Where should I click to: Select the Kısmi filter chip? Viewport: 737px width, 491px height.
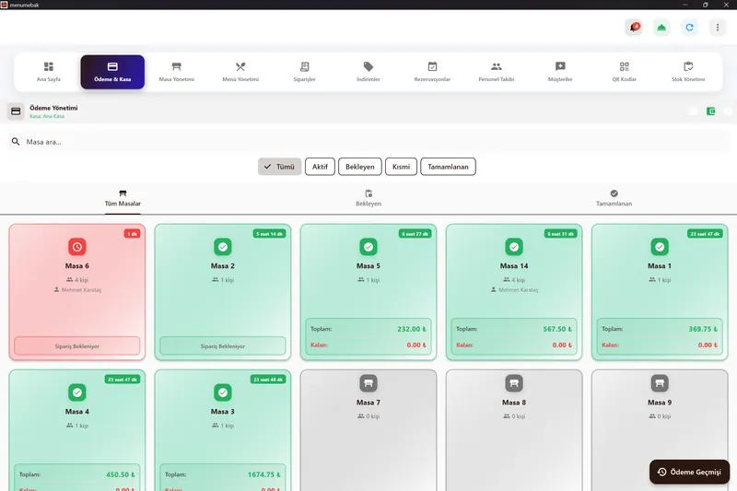click(401, 167)
